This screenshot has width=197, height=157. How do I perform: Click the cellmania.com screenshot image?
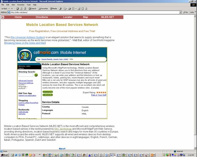[62, 83]
